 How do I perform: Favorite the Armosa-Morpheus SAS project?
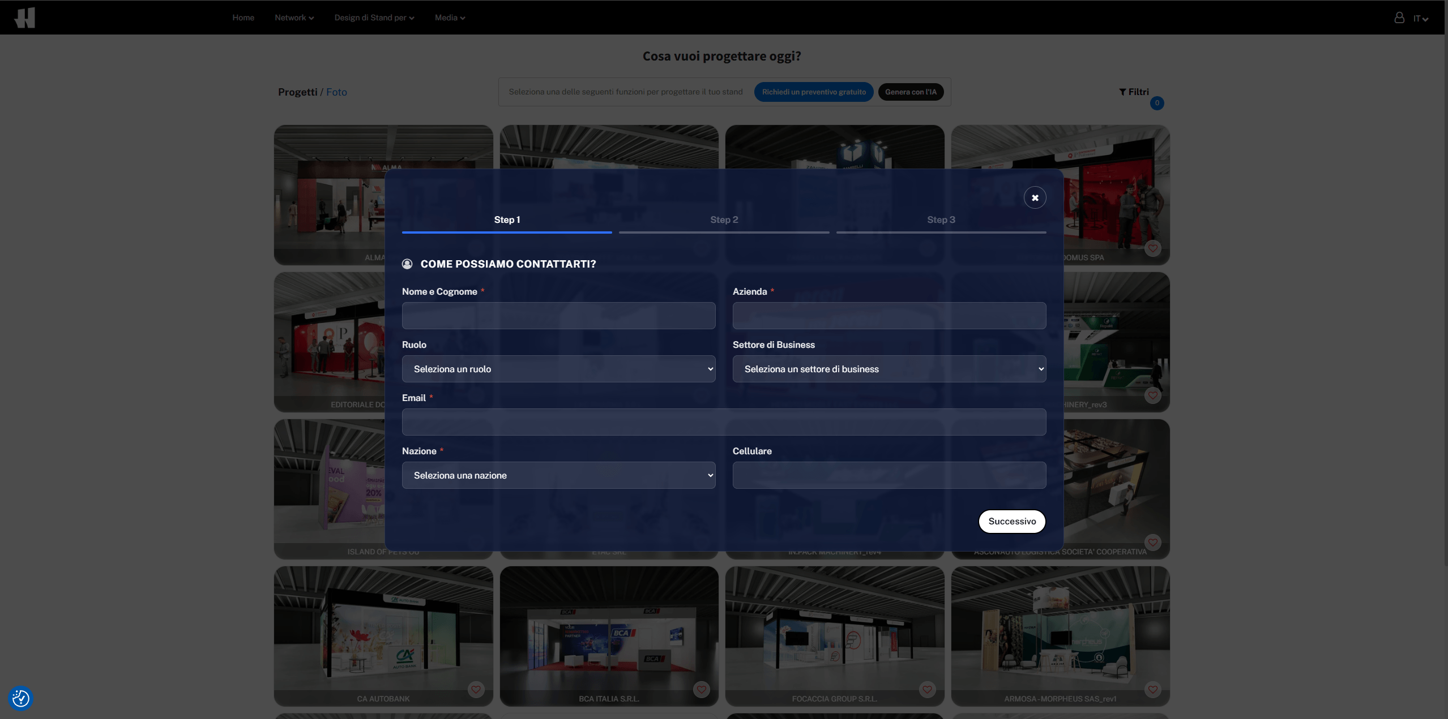pyautogui.click(x=1152, y=690)
